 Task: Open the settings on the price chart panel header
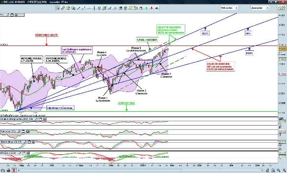[8, 15]
